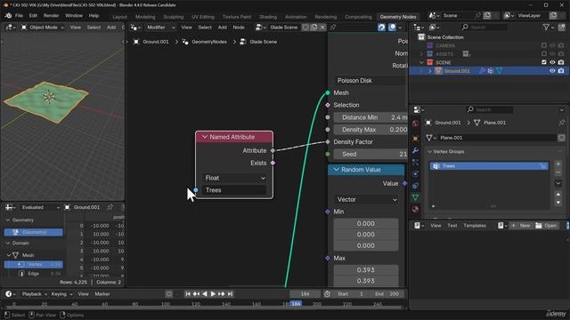
Task: Switch to the Modeling workspace tab
Action: tap(145, 17)
